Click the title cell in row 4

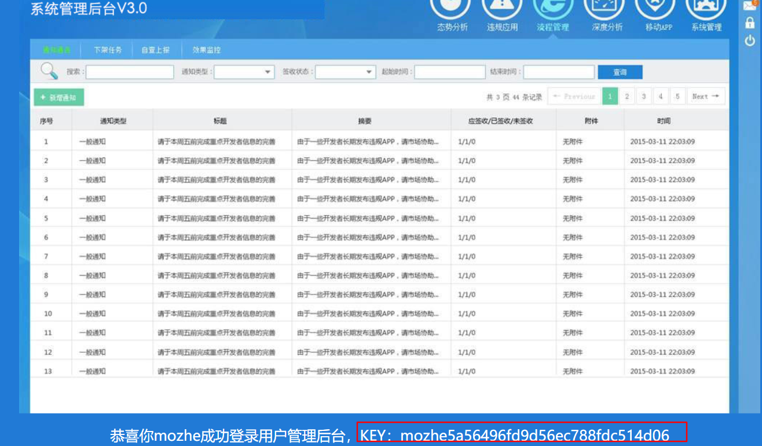(x=216, y=199)
